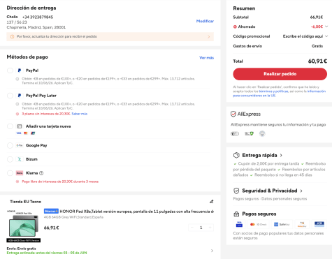Click the installment icon beside Klarna's interest-free text
Viewport: 332px width, 259px height.
pyautogui.click(x=17, y=182)
